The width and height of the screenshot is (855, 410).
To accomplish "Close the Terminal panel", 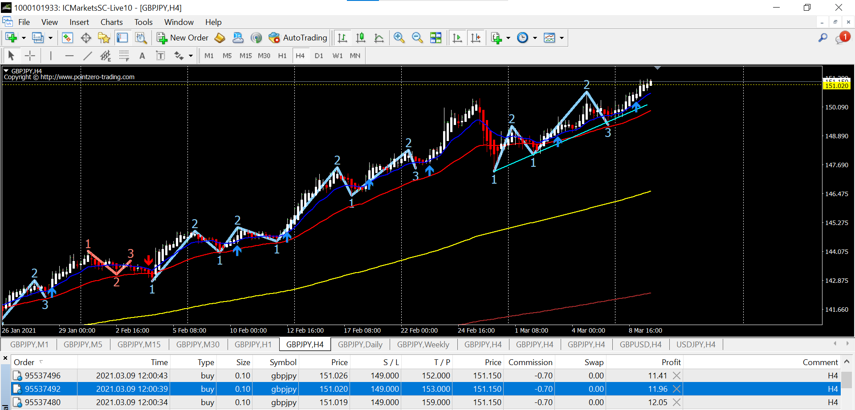I will click(5, 358).
